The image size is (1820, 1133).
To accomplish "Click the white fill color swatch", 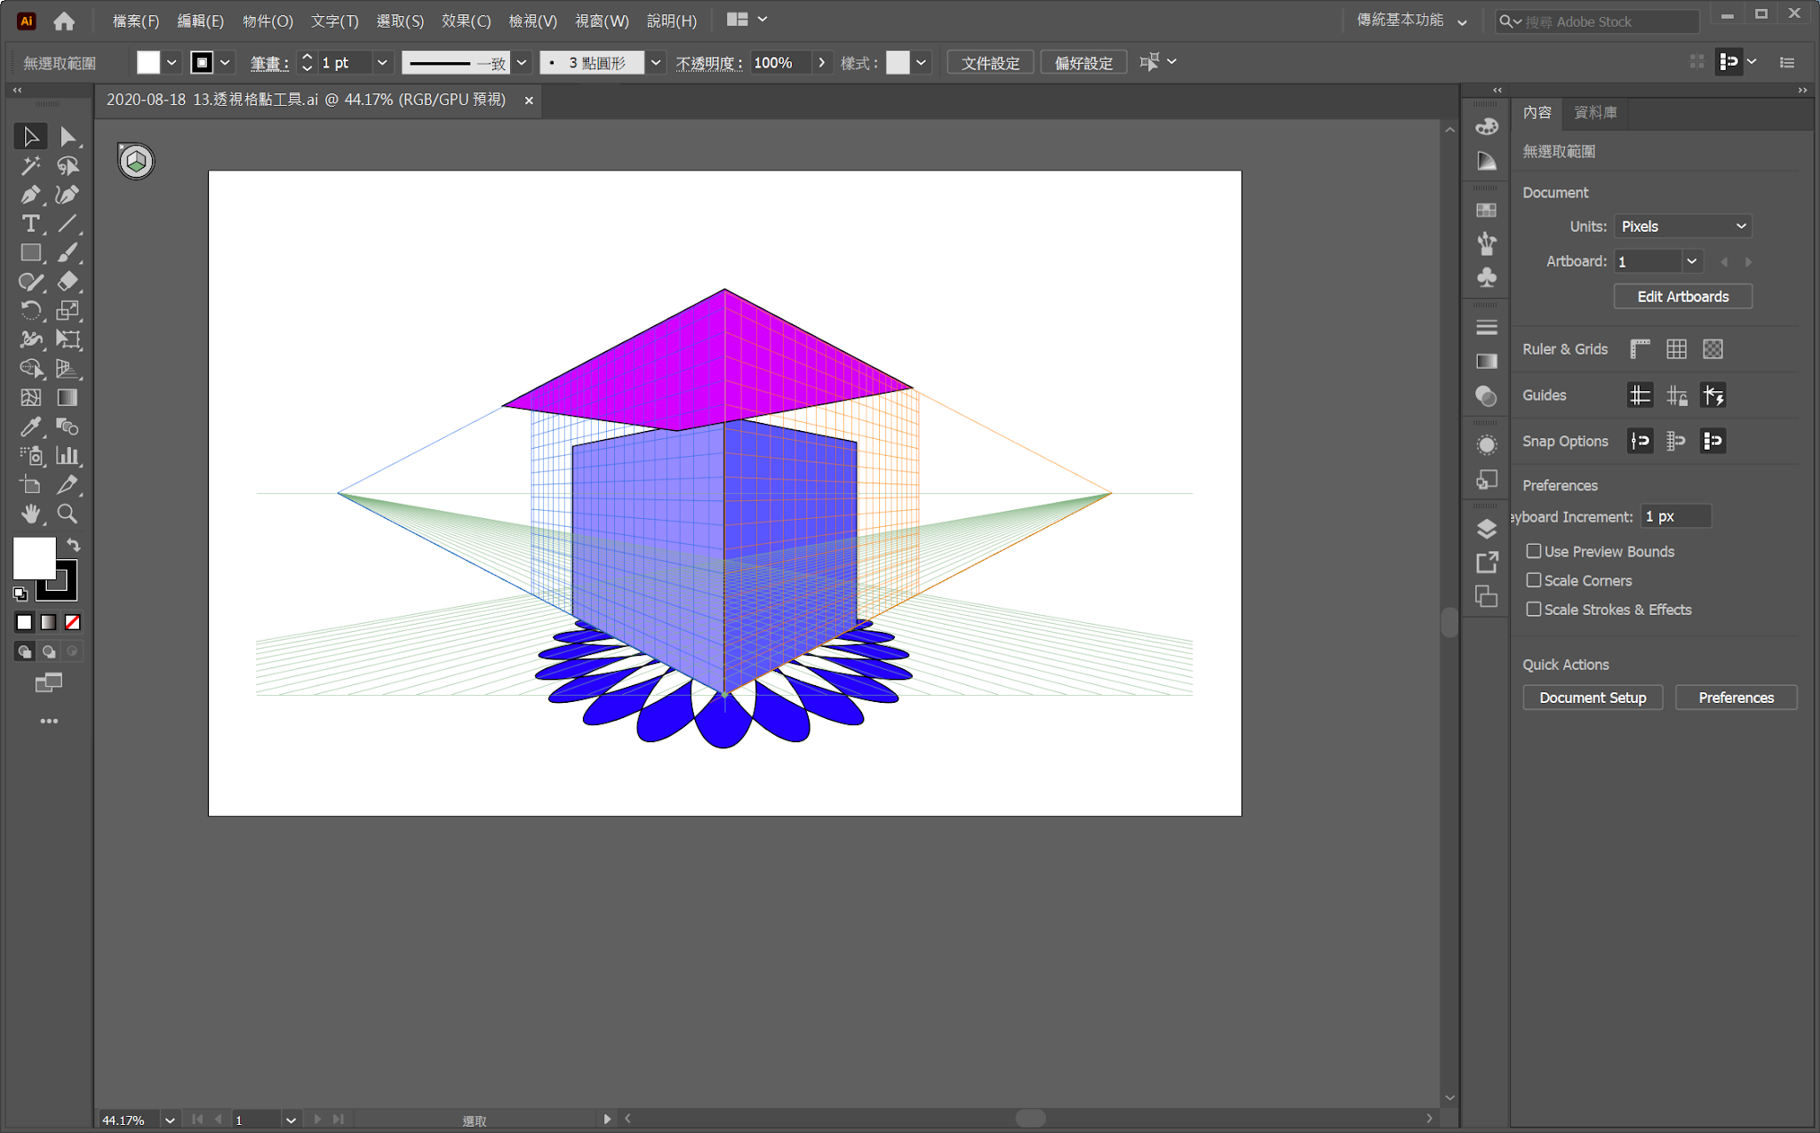I will 34,558.
